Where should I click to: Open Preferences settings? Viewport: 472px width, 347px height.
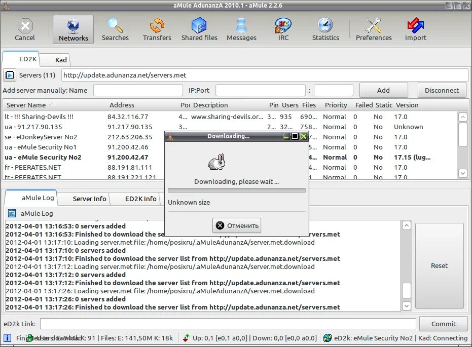pos(374,29)
